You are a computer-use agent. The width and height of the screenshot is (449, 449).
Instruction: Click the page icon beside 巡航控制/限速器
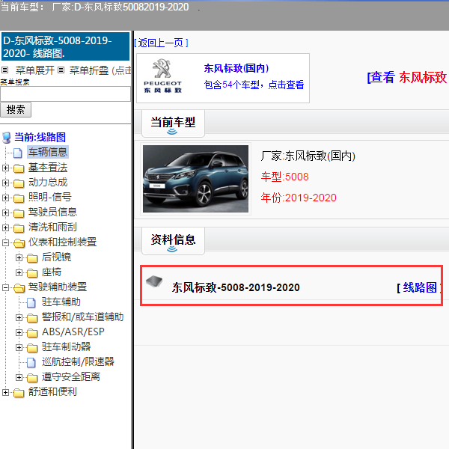click(x=31, y=362)
